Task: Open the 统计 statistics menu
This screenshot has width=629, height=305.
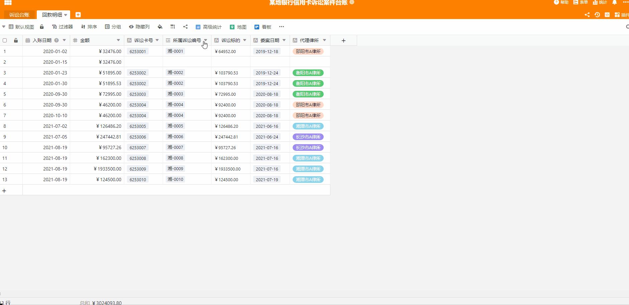Action: pyautogui.click(x=600, y=2)
